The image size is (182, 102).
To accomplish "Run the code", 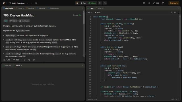I will 83,3.
